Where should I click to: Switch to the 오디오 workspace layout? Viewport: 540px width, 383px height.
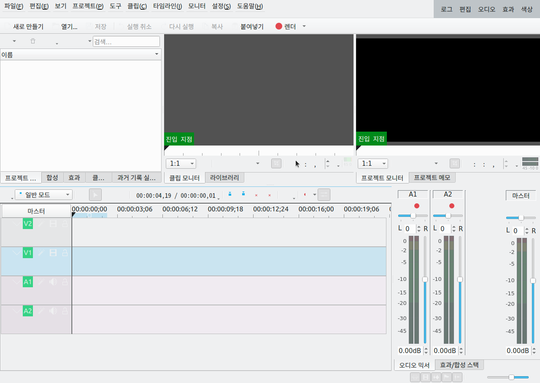click(x=486, y=9)
